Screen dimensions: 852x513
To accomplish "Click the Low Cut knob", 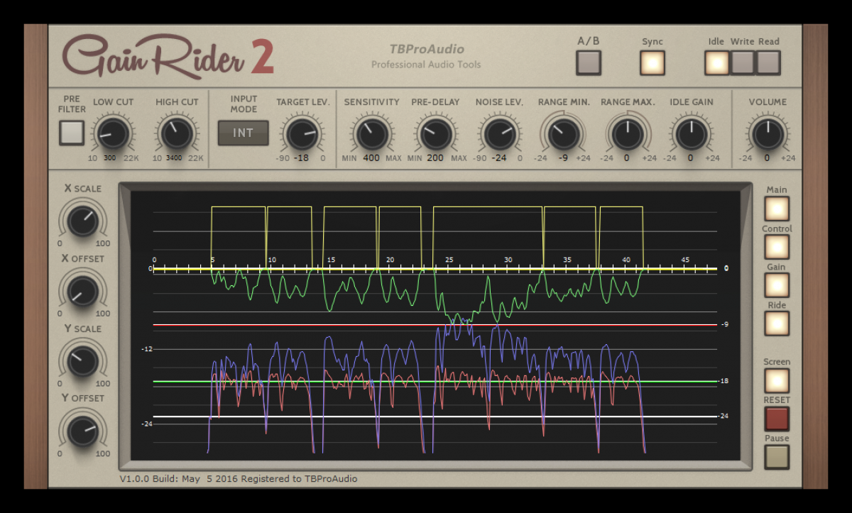I will click(112, 133).
